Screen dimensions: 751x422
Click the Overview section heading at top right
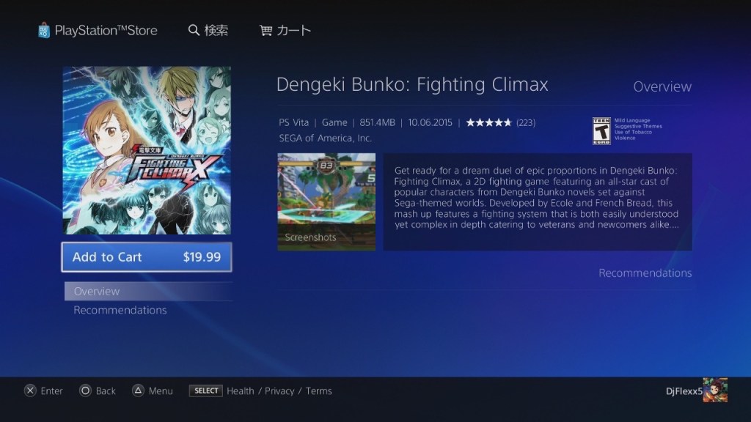(x=662, y=86)
